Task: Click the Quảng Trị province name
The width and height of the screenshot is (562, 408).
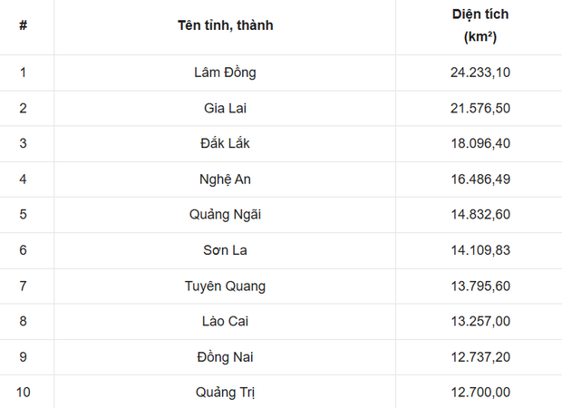Action: (225, 393)
